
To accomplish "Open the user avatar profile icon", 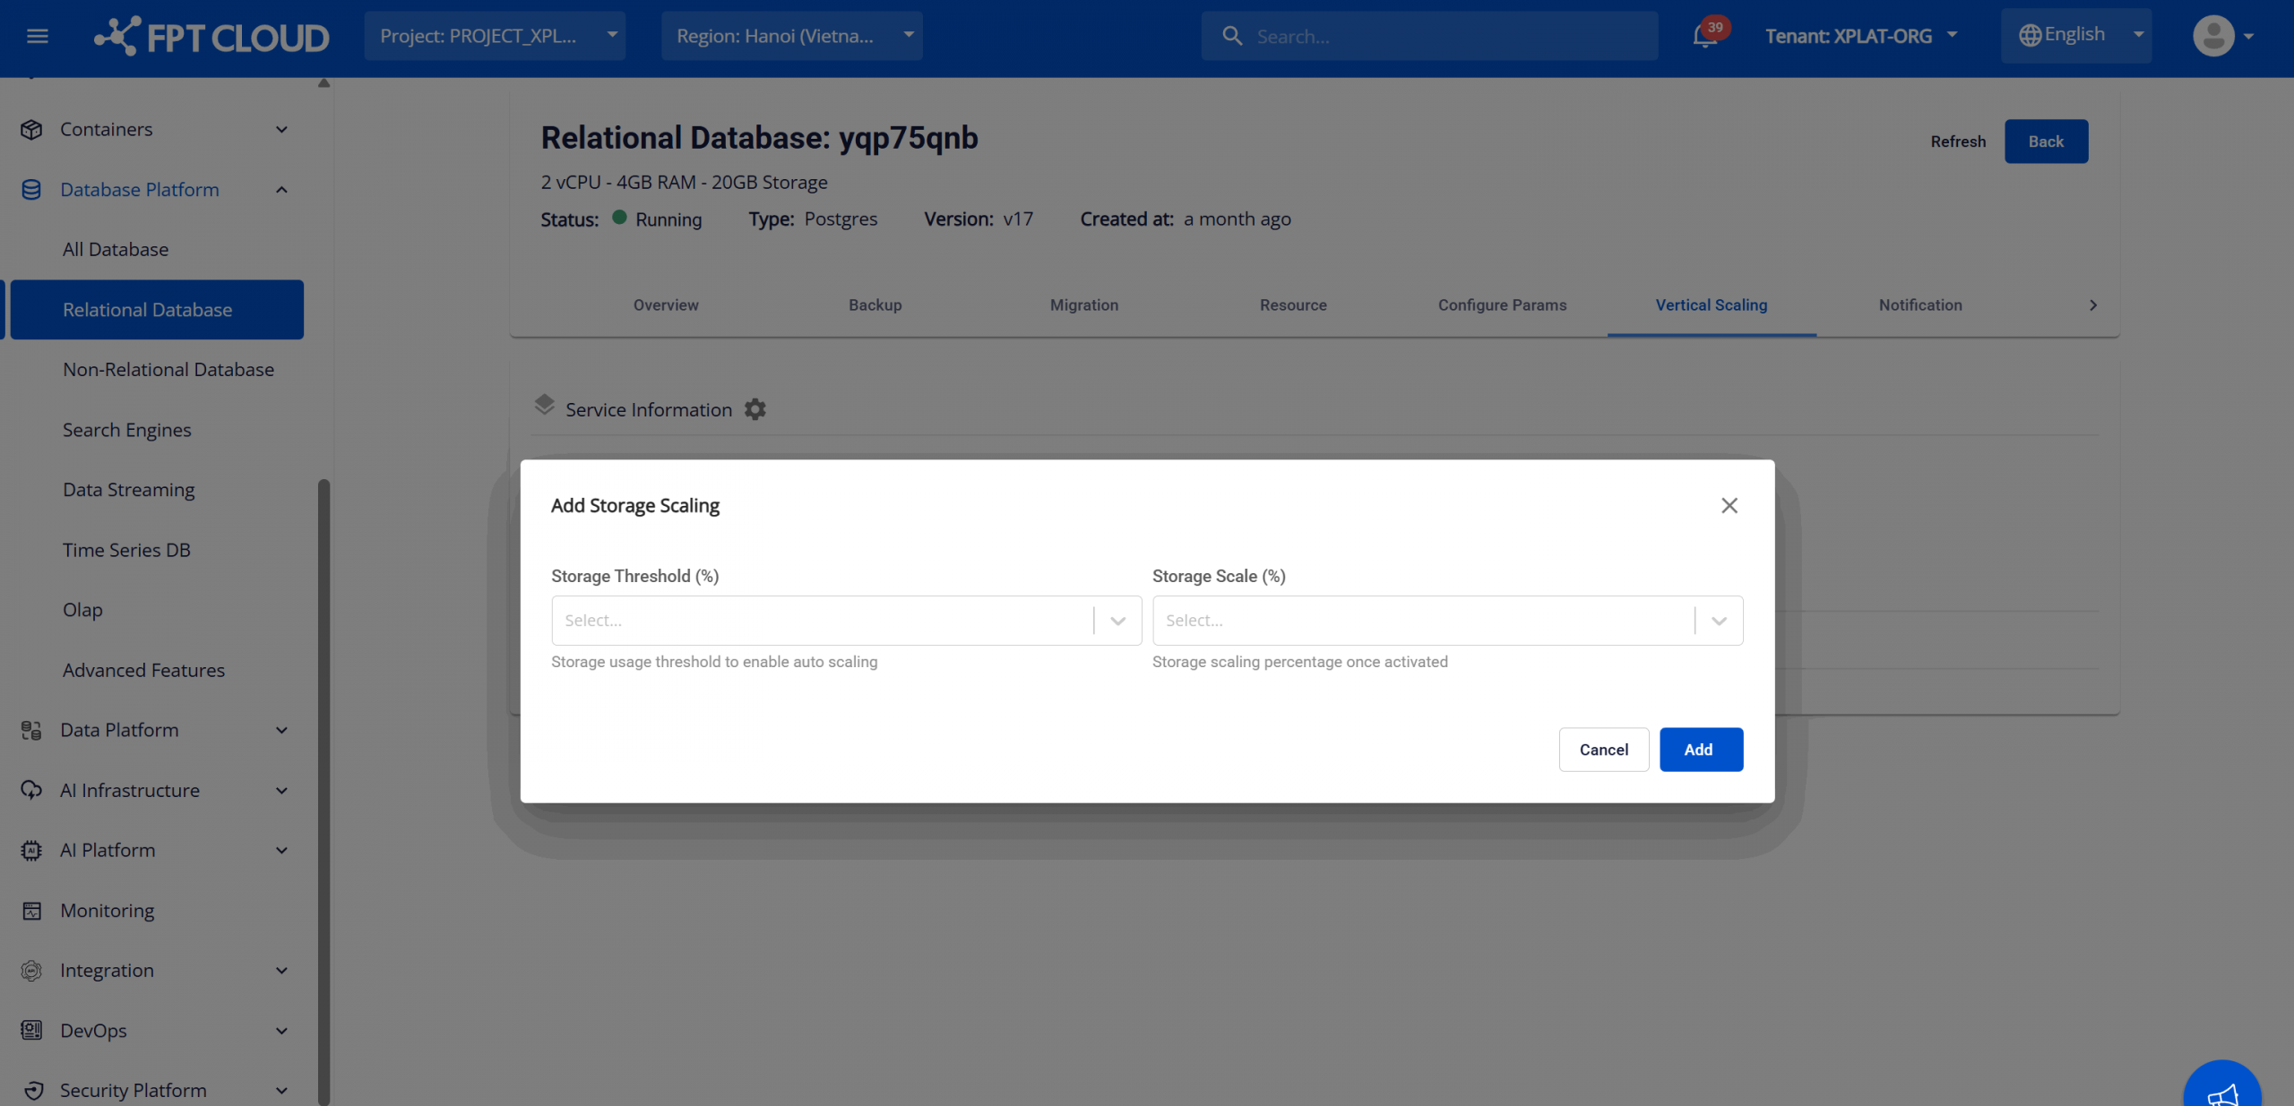I will 2212,36.
